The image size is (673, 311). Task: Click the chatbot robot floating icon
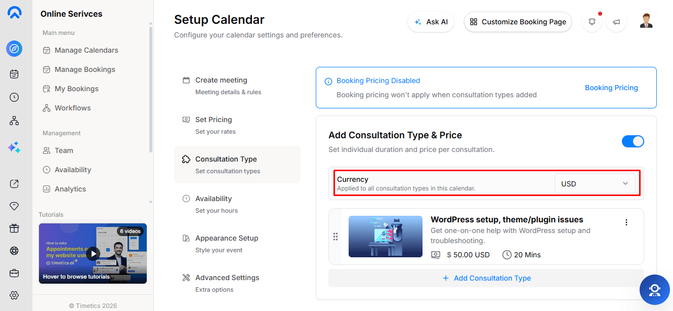[x=655, y=290]
